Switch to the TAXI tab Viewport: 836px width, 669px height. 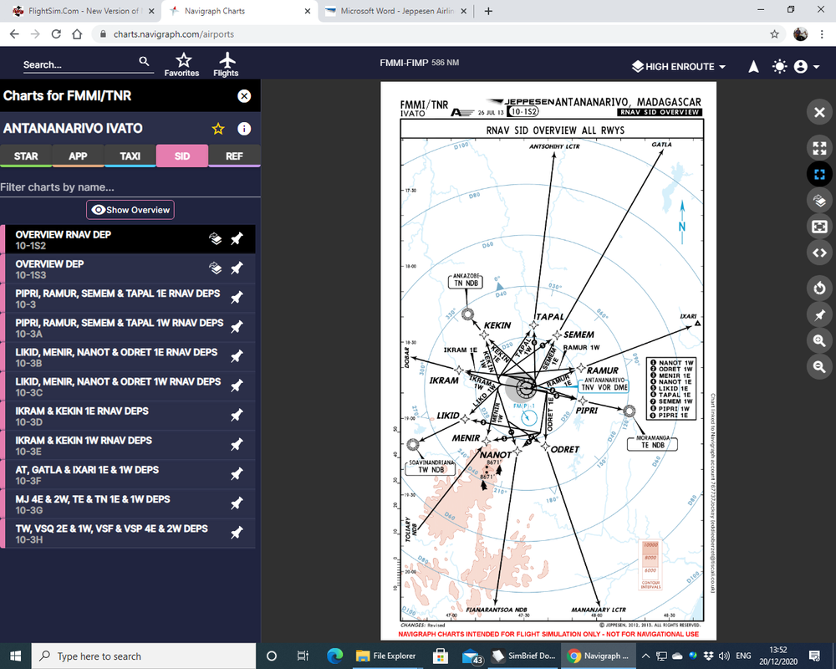(x=130, y=156)
